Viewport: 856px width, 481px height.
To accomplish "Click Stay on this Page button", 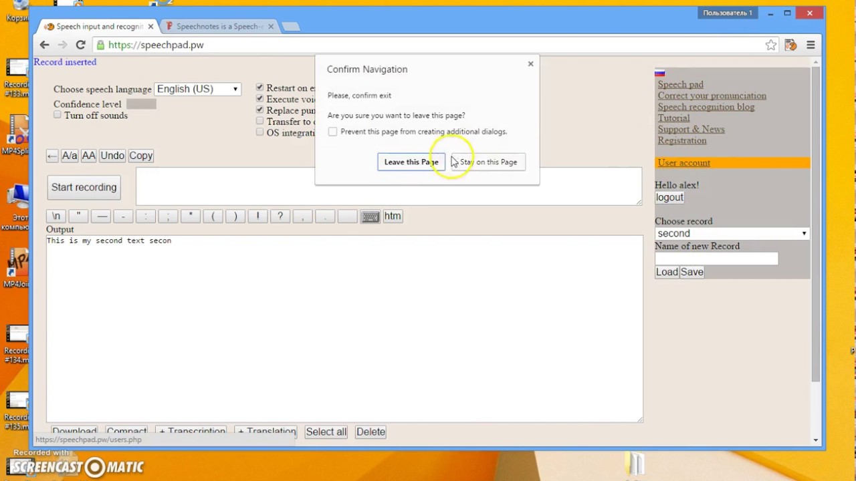I will pyautogui.click(x=488, y=162).
